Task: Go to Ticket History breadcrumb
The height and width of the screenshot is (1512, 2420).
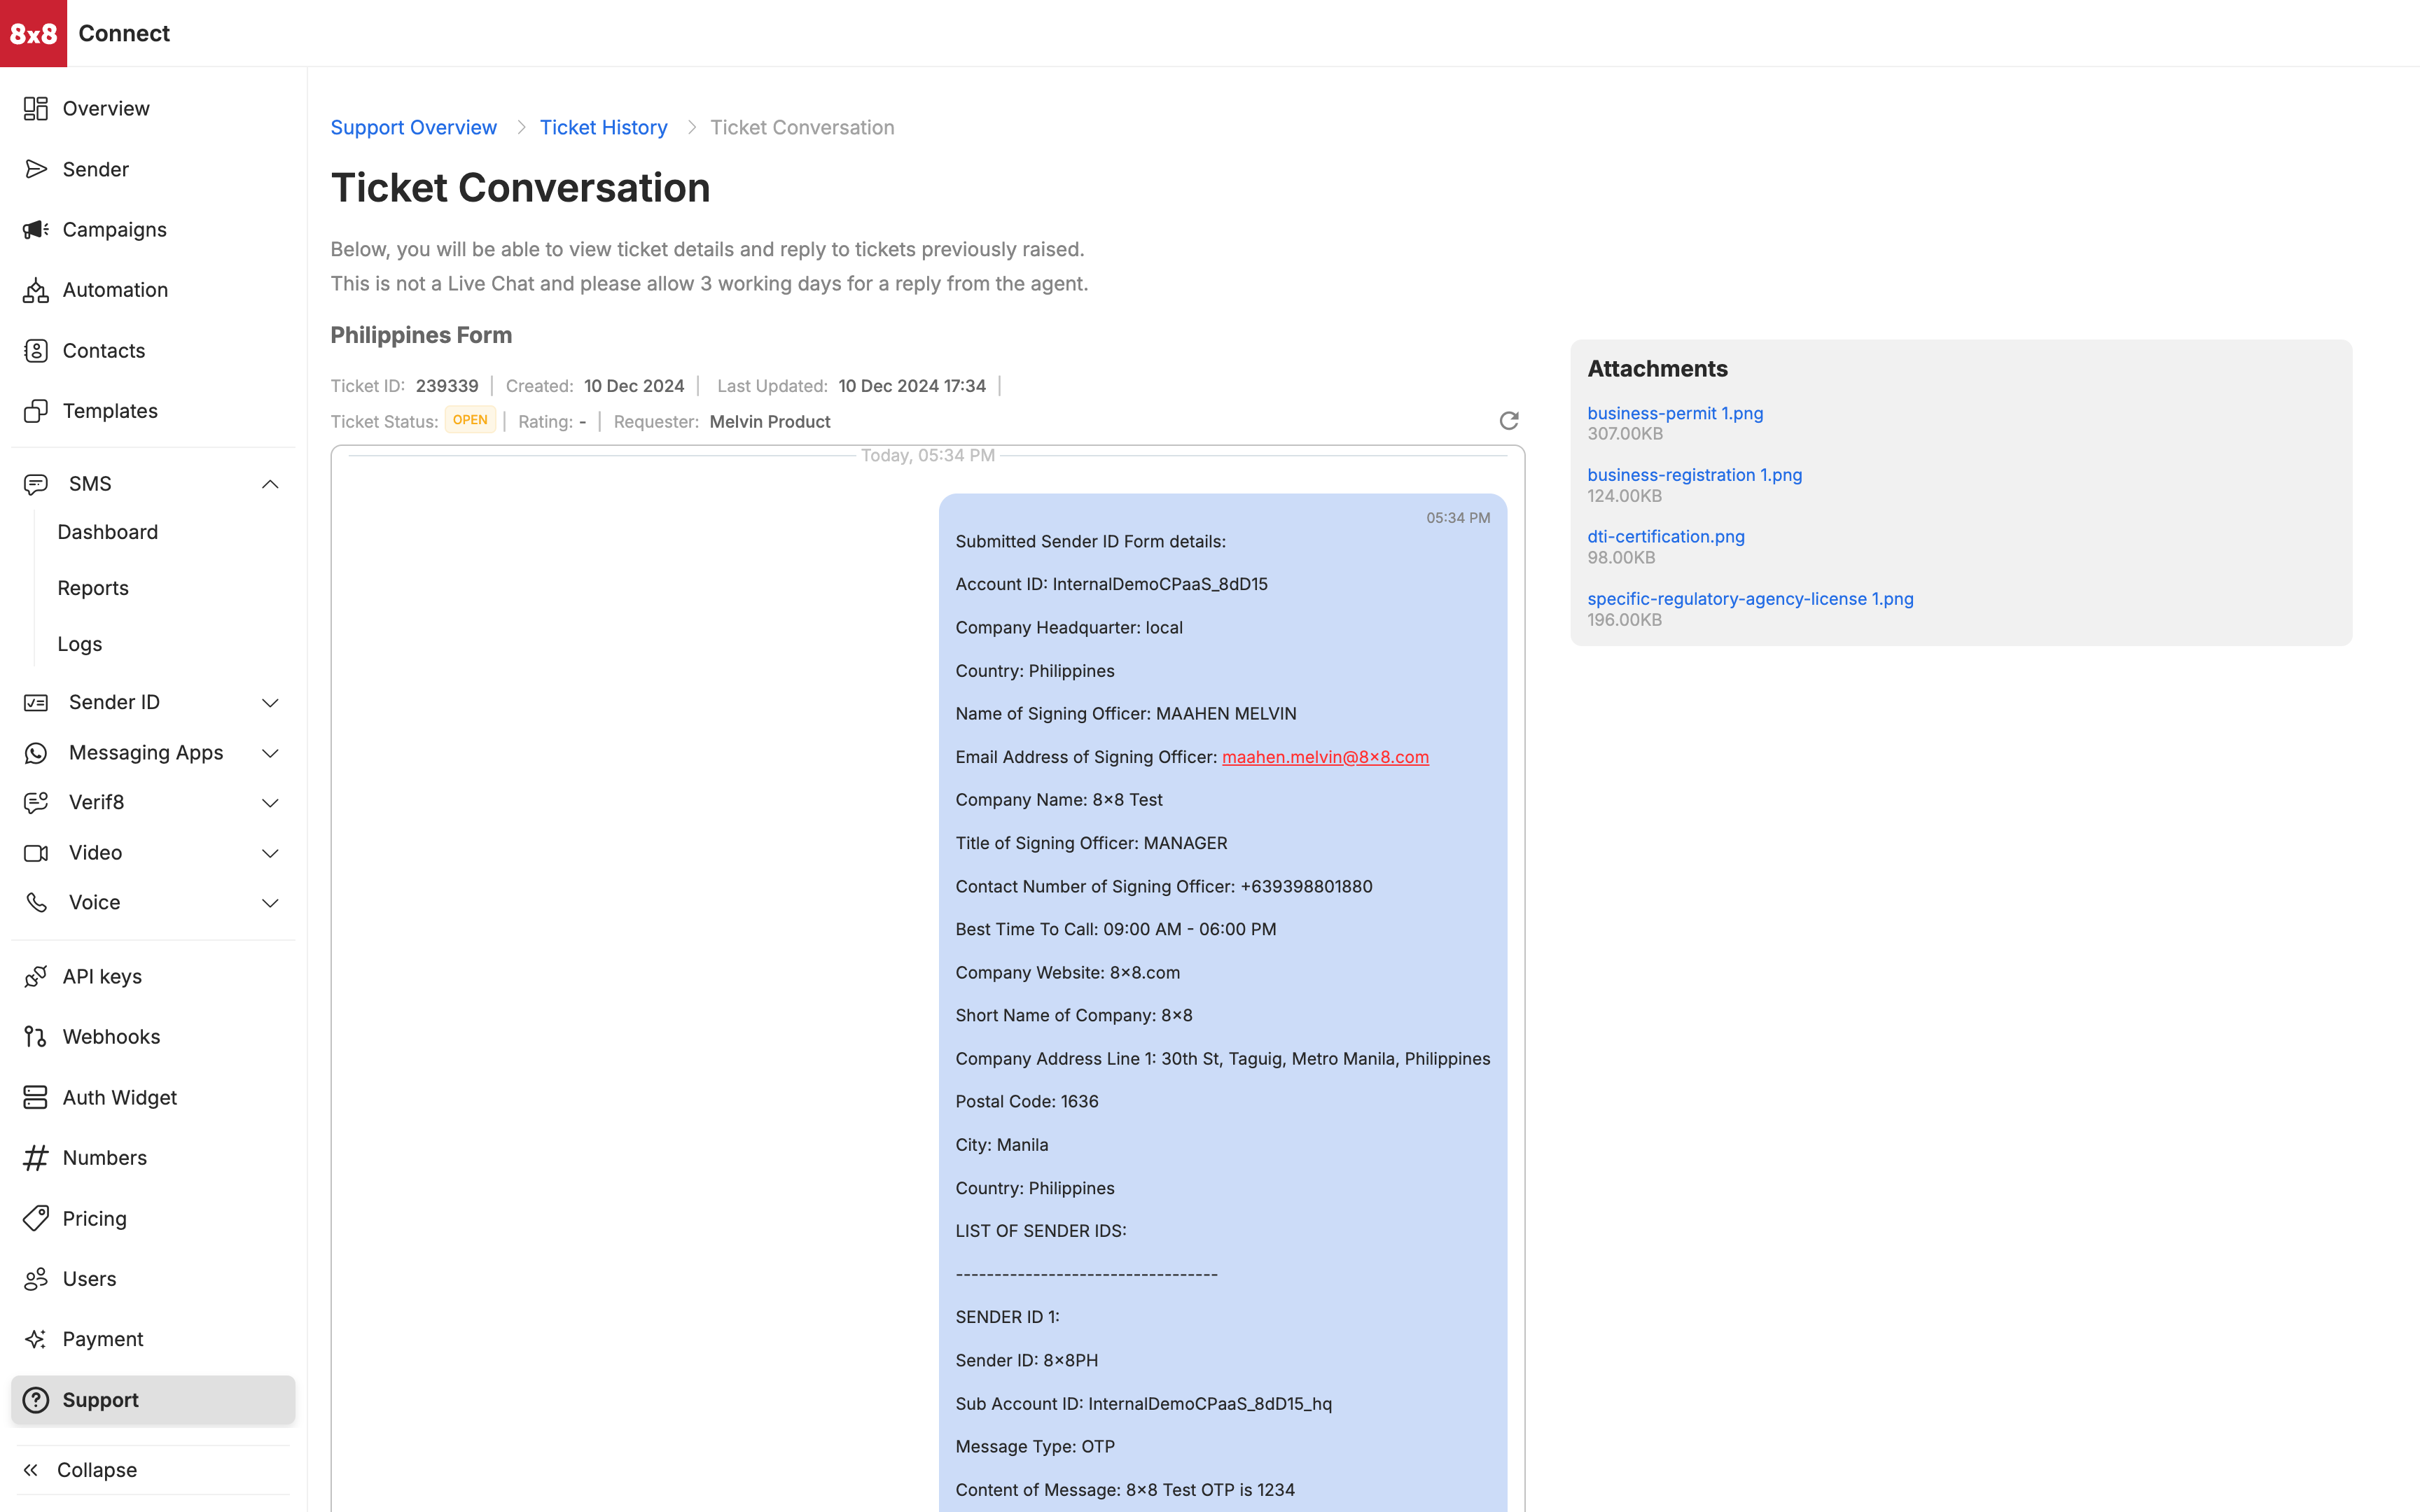Action: (603, 128)
